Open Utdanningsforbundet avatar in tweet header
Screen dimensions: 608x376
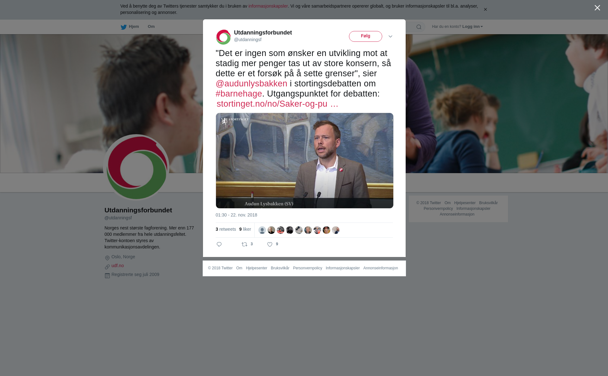(x=224, y=37)
